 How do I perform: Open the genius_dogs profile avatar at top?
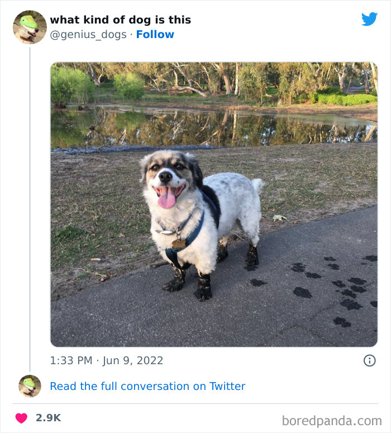[x=30, y=27]
